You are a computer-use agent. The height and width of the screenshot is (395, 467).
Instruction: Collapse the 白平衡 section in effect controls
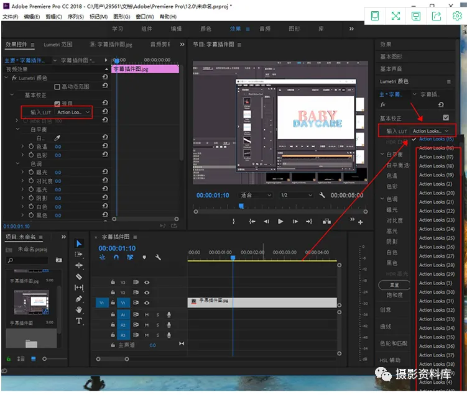pyautogui.click(x=17, y=129)
